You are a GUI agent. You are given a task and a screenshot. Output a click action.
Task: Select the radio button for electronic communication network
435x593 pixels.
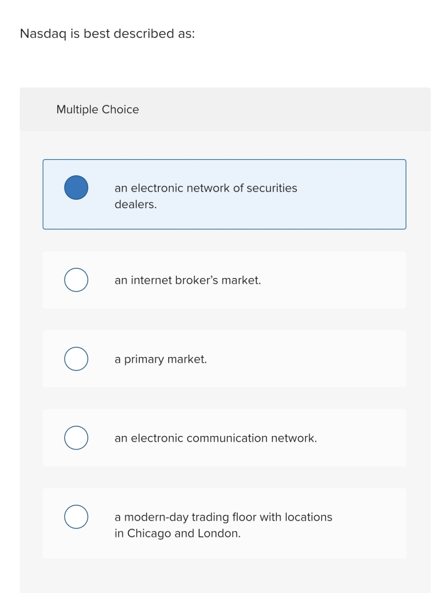pyautogui.click(x=75, y=437)
